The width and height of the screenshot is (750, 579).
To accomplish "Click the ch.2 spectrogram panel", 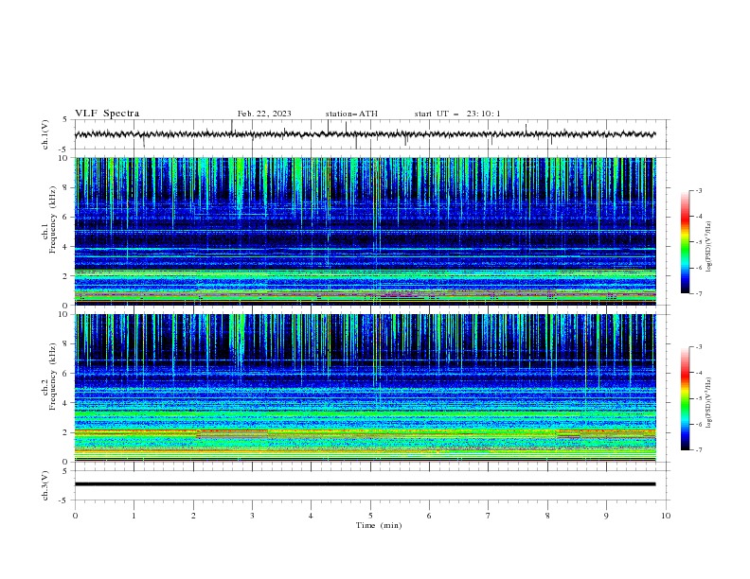I will pos(365,388).
